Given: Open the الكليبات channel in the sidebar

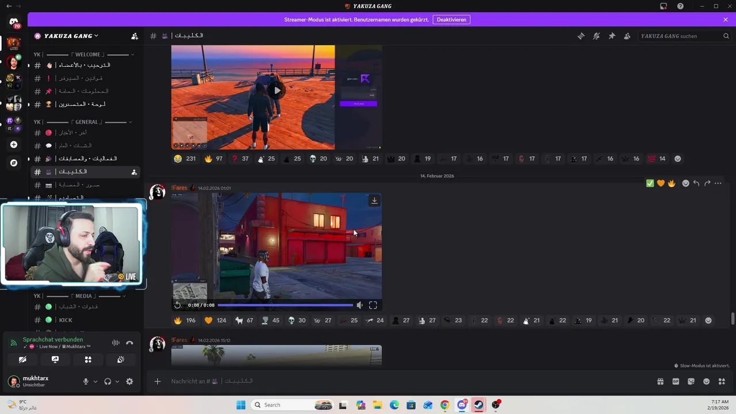Looking at the screenshot, I should 85,172.
